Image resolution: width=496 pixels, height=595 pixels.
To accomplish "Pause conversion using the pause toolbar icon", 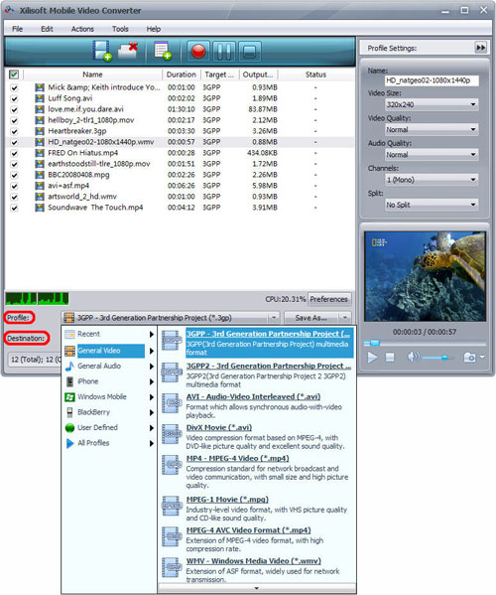I will (x=223, y=52).
